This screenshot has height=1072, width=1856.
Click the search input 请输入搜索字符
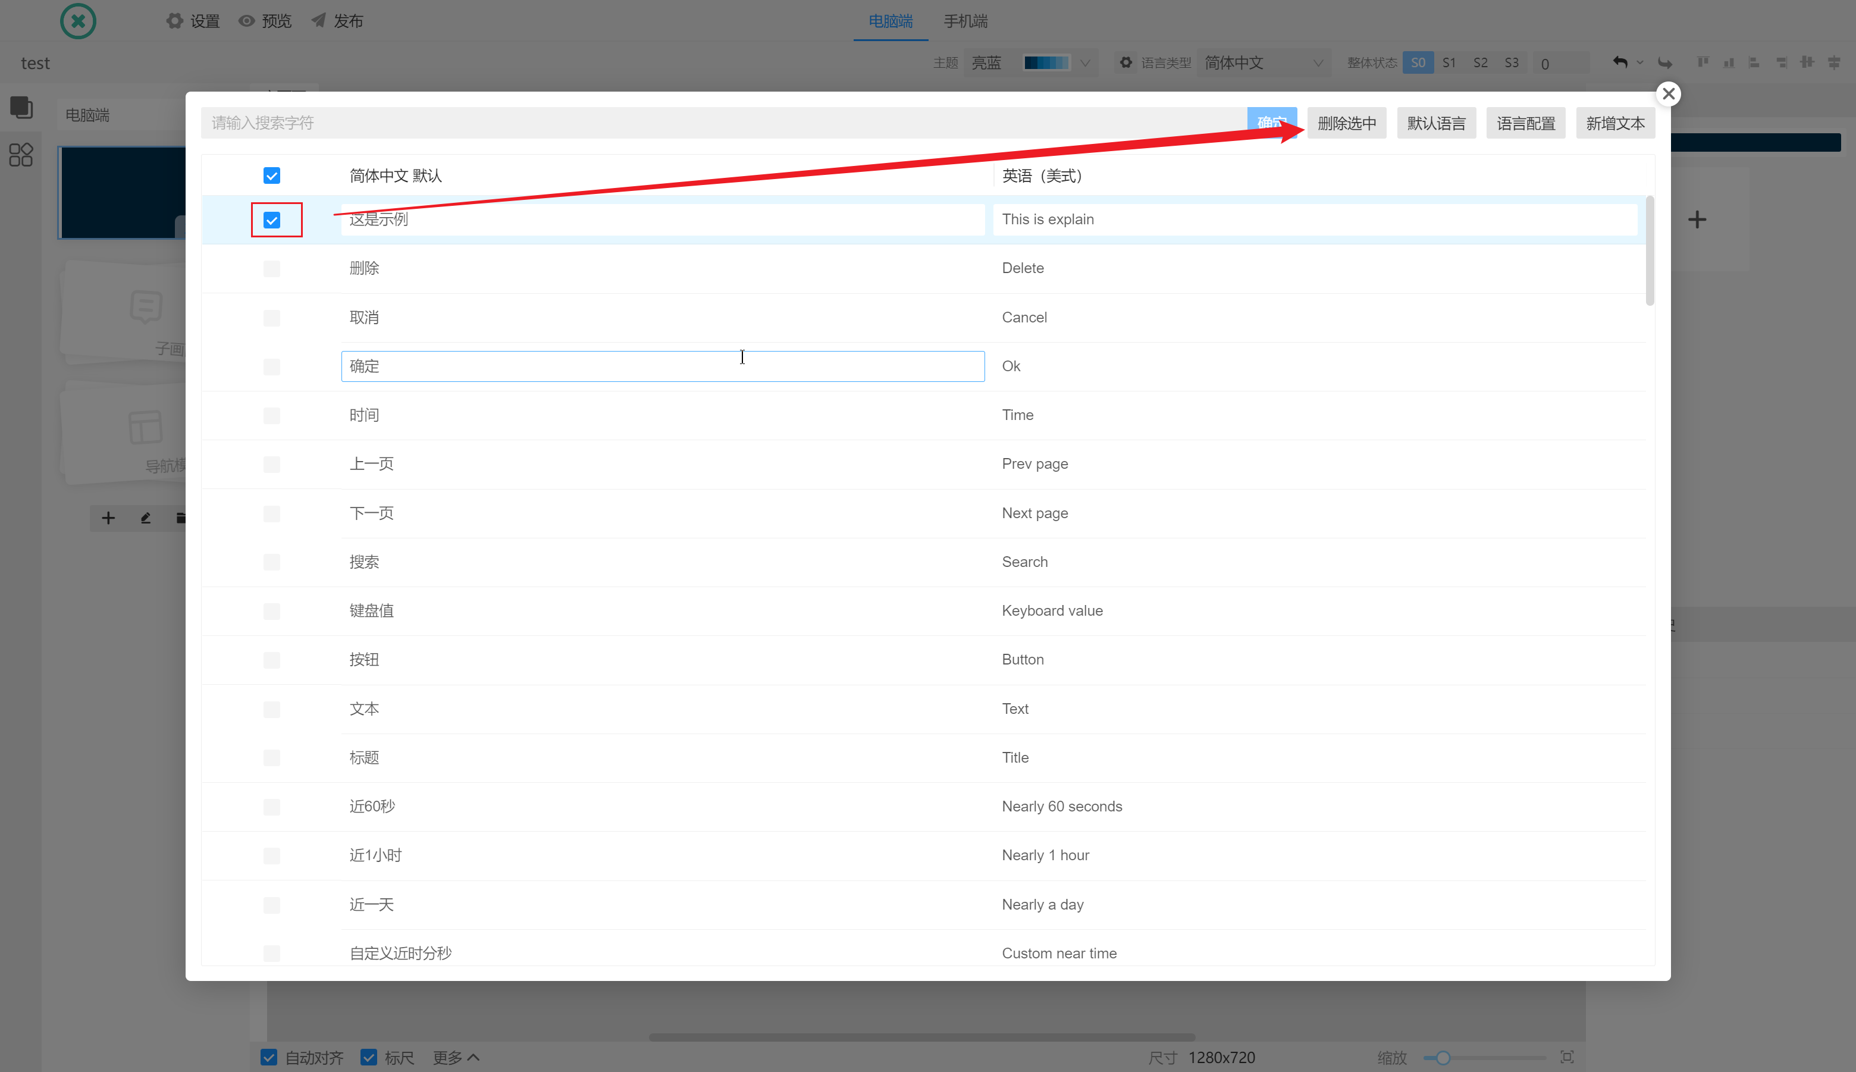(724, 123)
